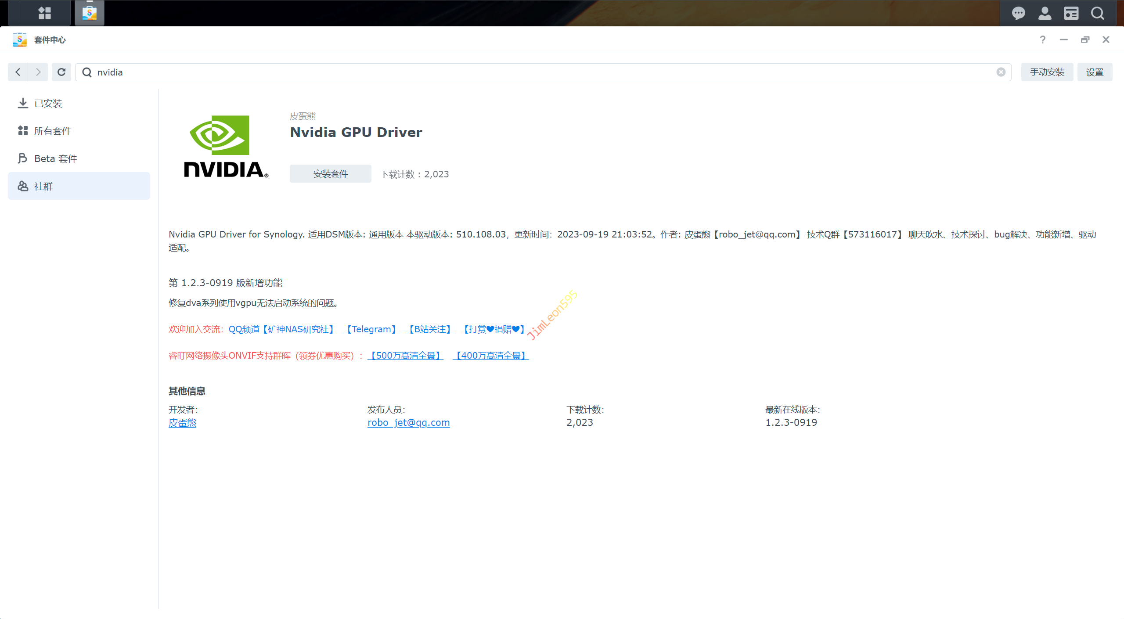The image size is (1124, 619).
Task: Open the Beta 套件 section
Action: (55, 158)
